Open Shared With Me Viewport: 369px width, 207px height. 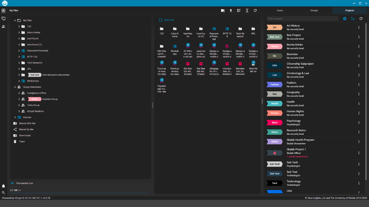(27, 123)
